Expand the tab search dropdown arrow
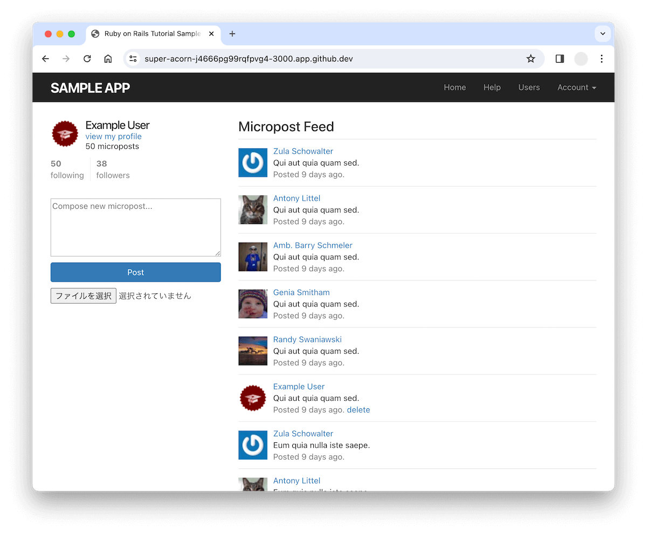The height and width of the screenshot is (534, 647). [x=603, y=34]
